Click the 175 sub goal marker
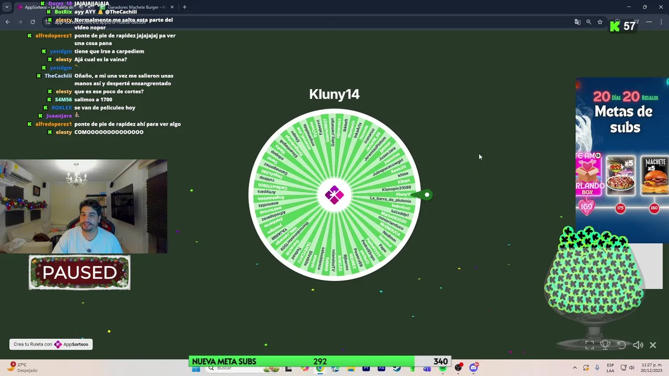The height and width of the screenshot is (376, 669). (x=620, y=208)
